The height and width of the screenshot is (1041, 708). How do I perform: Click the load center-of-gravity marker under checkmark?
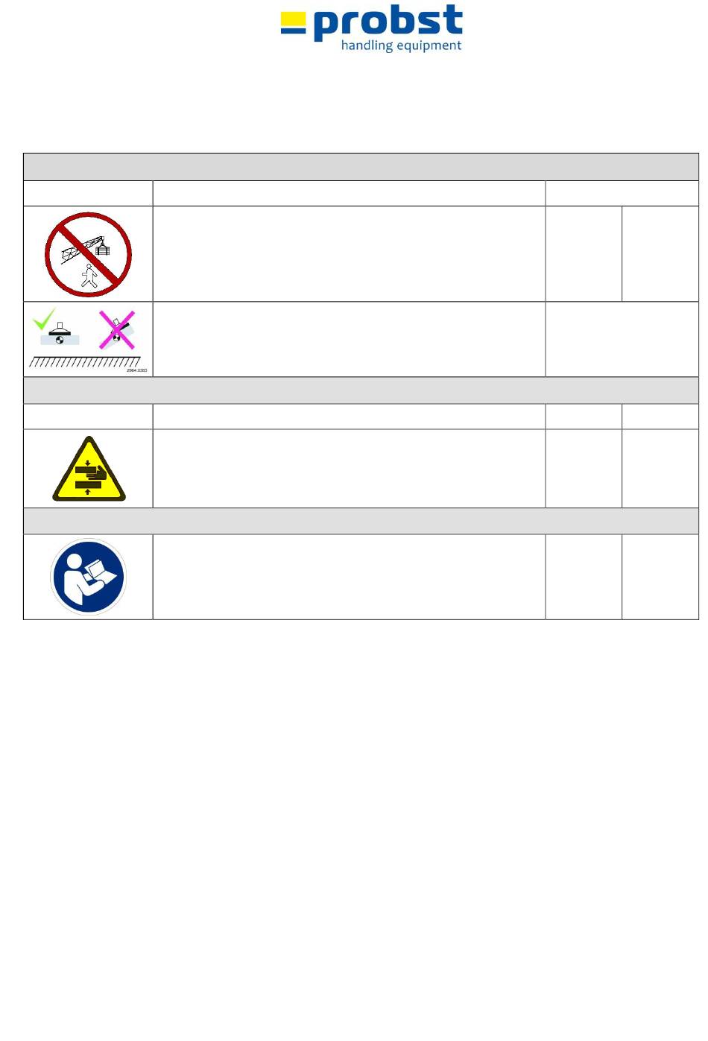pyautogui.click(x=60, y=341)
